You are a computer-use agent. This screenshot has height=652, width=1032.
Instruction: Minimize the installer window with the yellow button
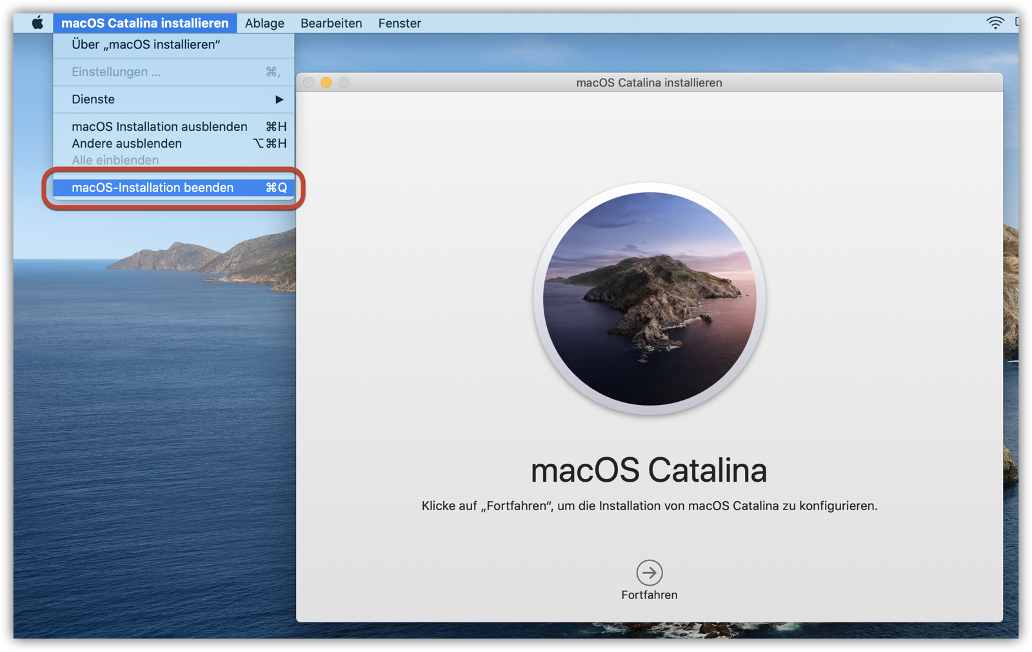click(x=326, y=83)
